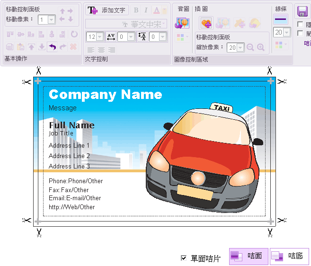Screen dimensions: 311x266
Task: Click the save floppy disk icon
Action: point(302,11)
